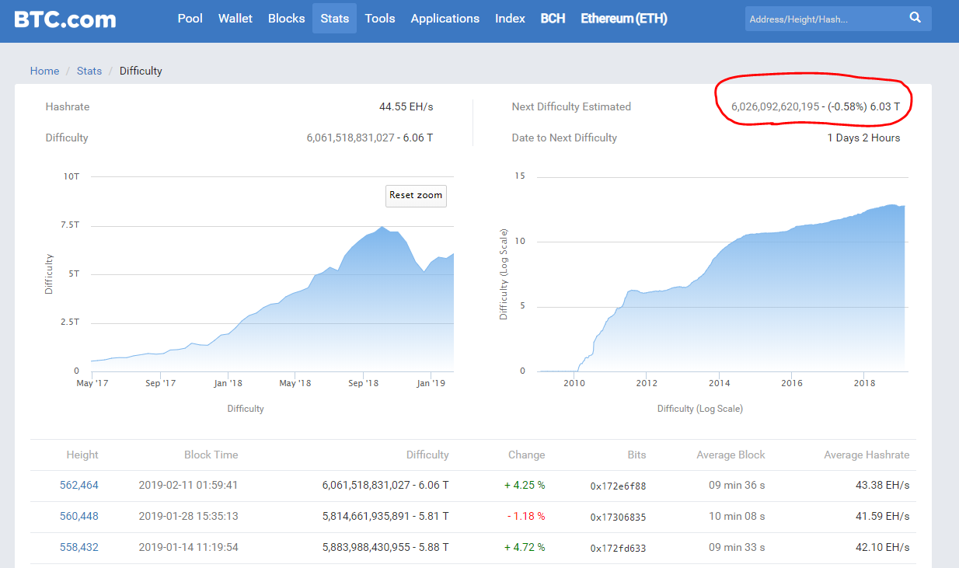959x568 pixels.
Task: Focus the Address/Height/Hash search field
Action: click(x=822, y=19)
